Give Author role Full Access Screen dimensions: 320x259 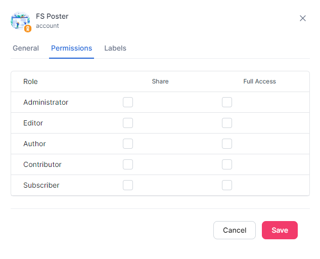[x=227, y=144]
